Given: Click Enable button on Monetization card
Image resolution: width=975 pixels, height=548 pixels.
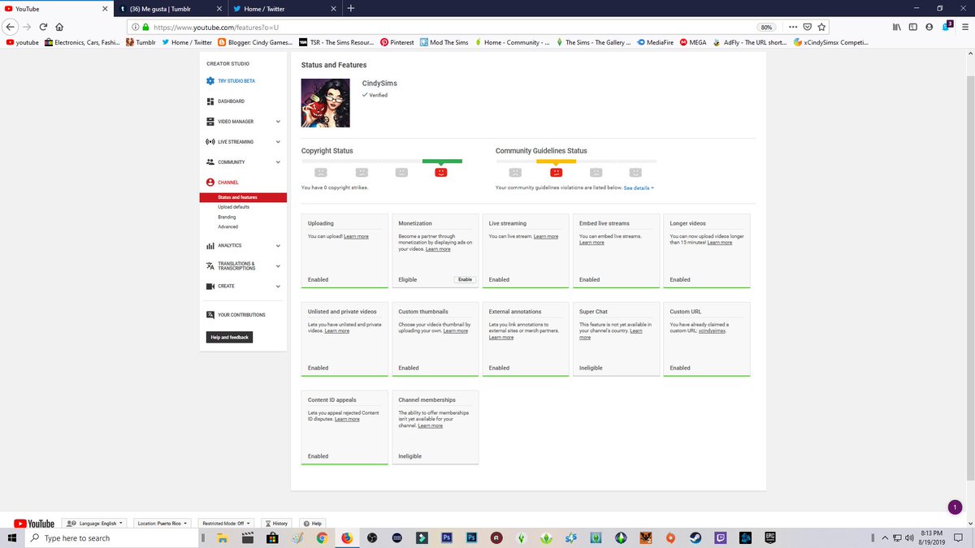Looking at the screenshot, I should (x=465, y=279).
